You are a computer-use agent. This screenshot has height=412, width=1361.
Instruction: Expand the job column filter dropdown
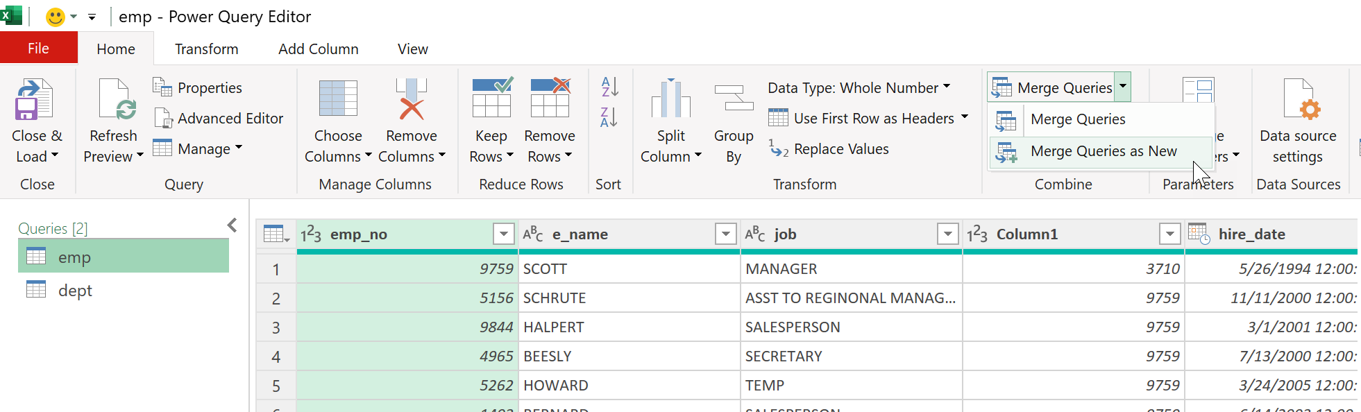point(947,234)
